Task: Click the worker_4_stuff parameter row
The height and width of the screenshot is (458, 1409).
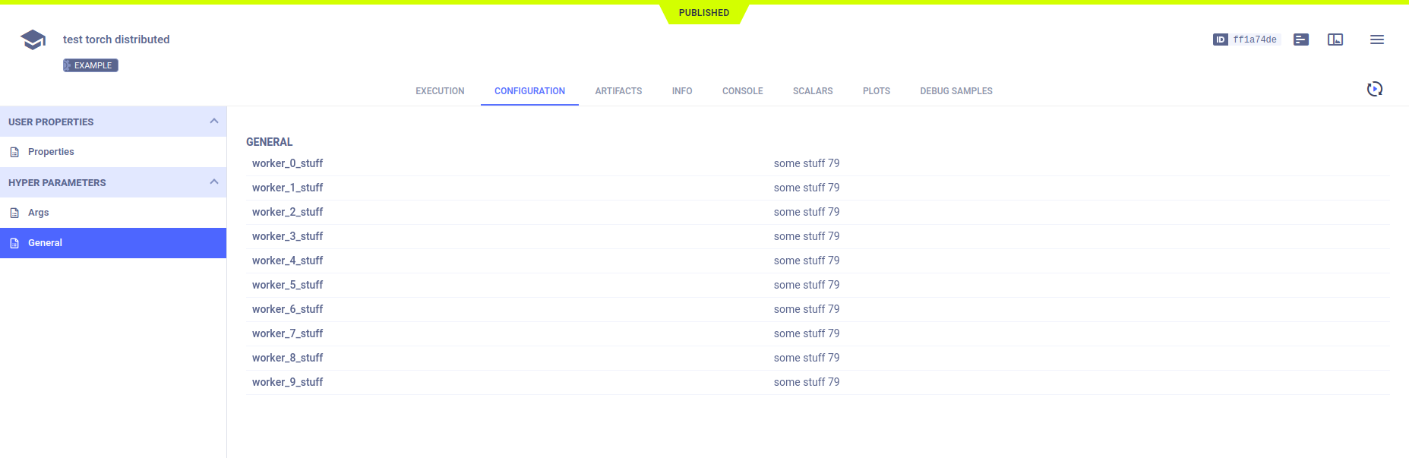Action: [288, 261]
